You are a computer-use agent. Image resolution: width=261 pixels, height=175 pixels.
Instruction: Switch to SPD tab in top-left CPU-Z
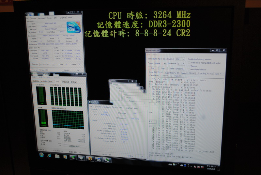(x=55, y=18)
